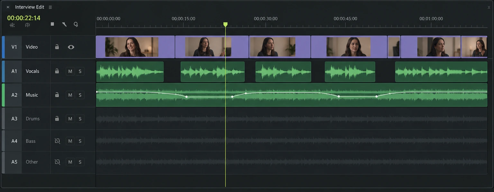Open the wrench timeline settings icon
The width and height of the screenshot is (494, 192).
64,24
